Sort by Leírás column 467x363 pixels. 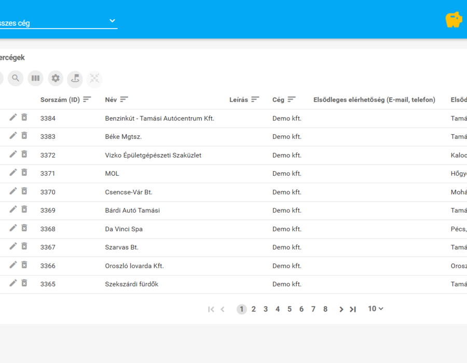[x=255, y=100]
